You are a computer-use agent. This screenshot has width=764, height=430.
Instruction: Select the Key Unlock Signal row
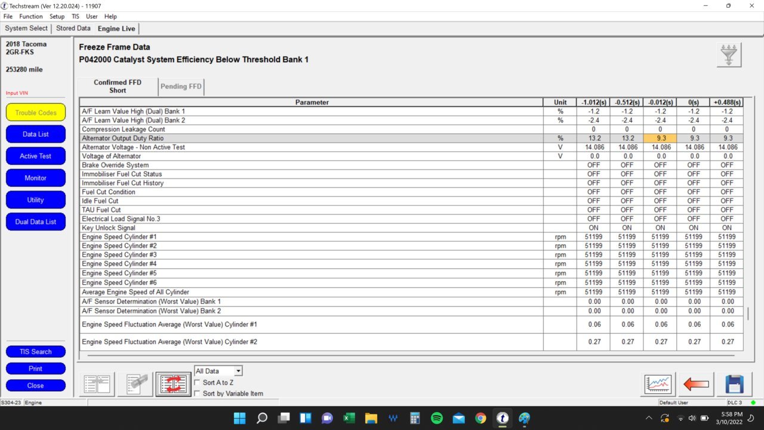(412, 228)
